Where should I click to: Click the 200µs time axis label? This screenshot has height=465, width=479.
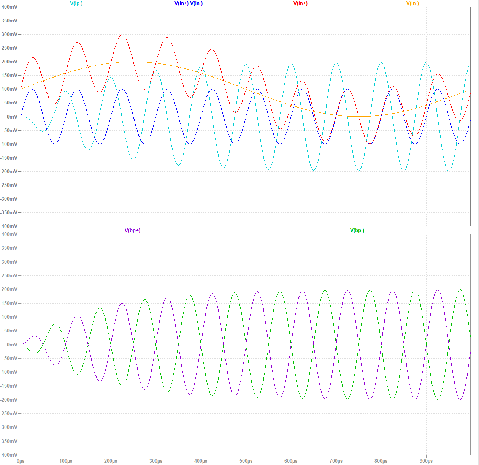111,461
